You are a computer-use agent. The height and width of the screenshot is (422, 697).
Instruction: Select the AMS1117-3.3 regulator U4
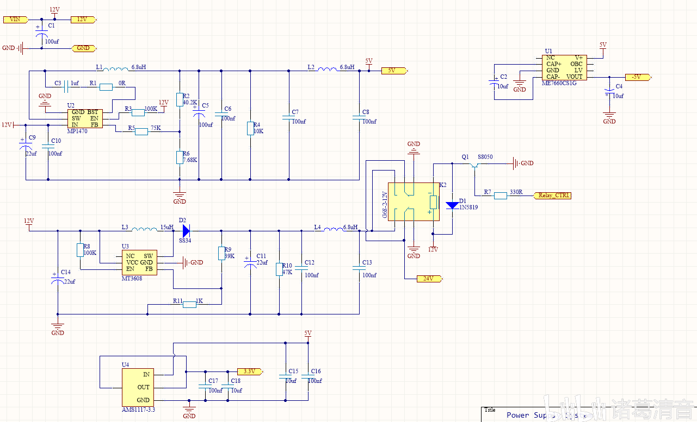coord(137,387)
